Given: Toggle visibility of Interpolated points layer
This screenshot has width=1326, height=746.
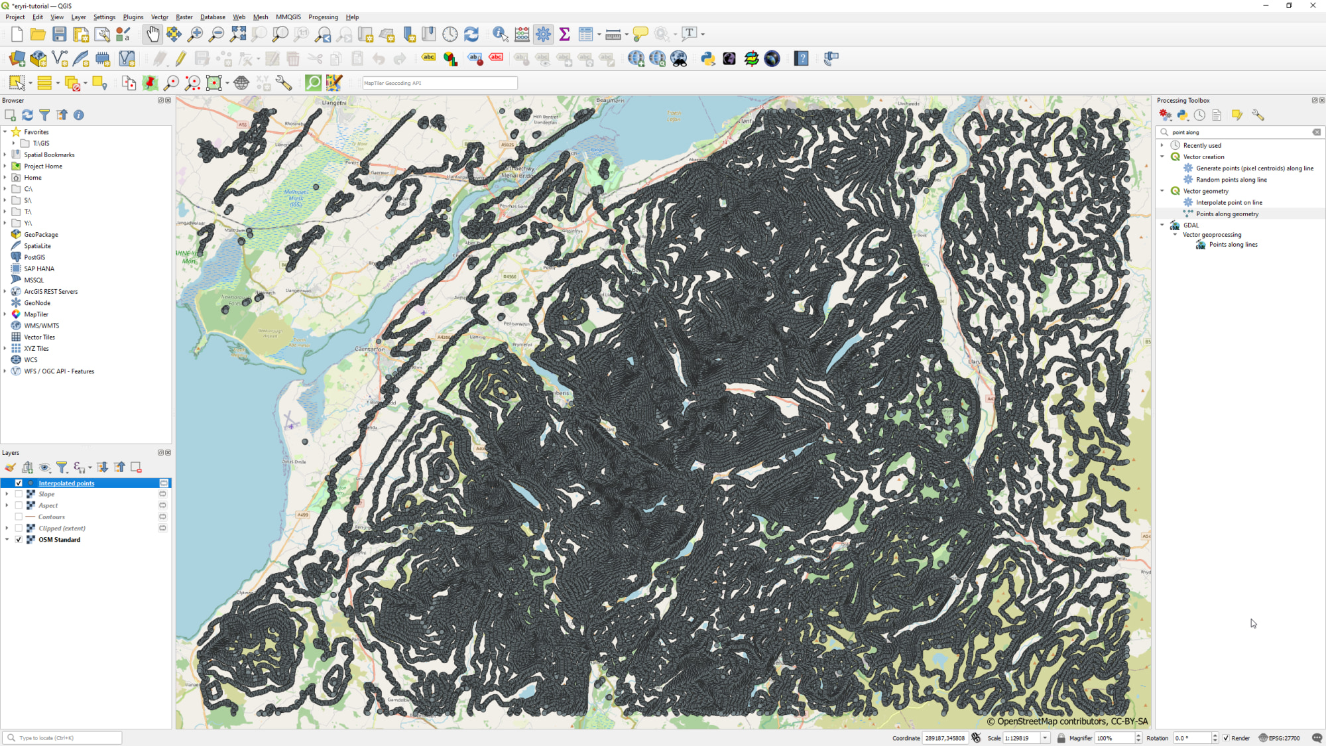Looking at the screenshot, I should (18, 483).
